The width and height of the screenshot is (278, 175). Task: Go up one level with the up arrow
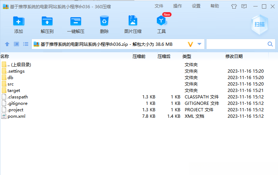click(x=7, y=44)
